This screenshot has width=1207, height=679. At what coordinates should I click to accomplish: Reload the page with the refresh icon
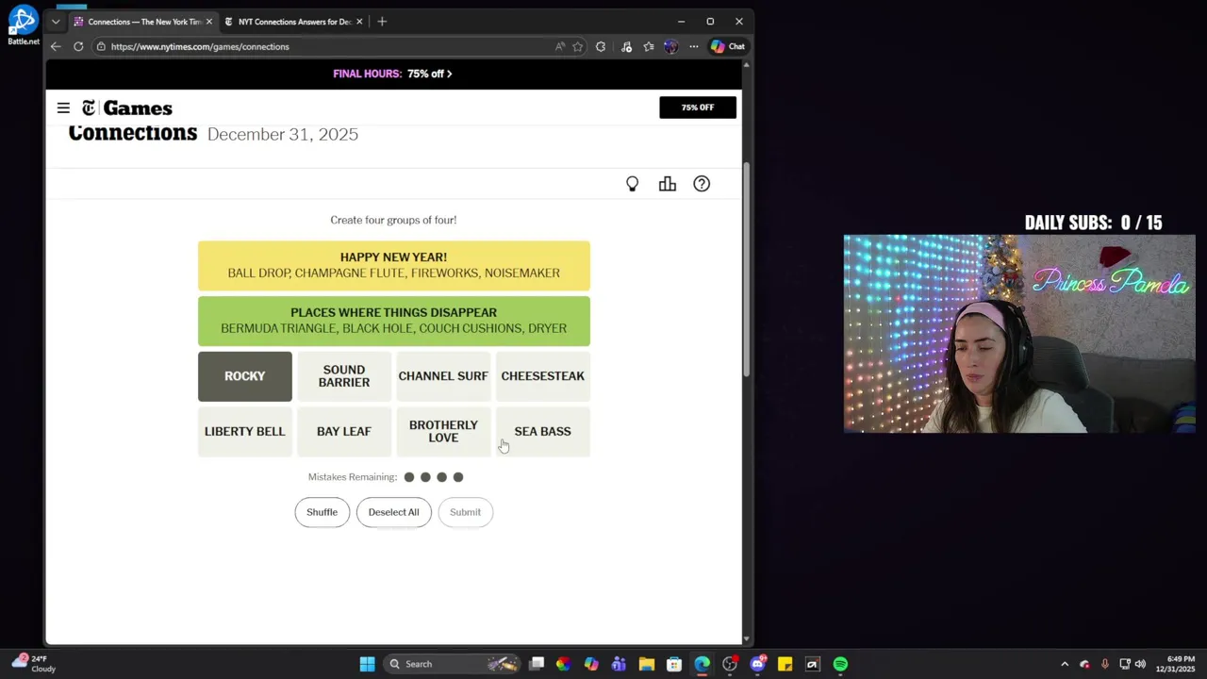78,46
